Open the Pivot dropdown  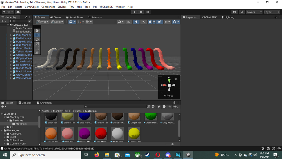point(43,22)
